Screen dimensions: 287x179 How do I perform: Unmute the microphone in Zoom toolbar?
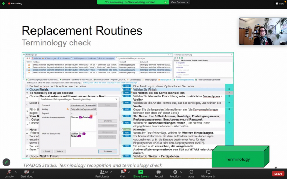[x=9, y=174]
